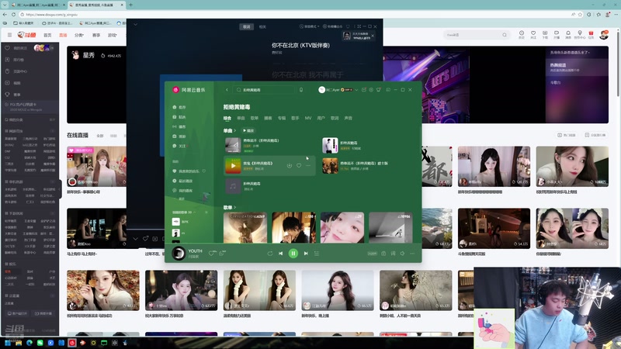
Task: Open the play queue list icon
Action: pyautogui.click(x=317, y=254)
